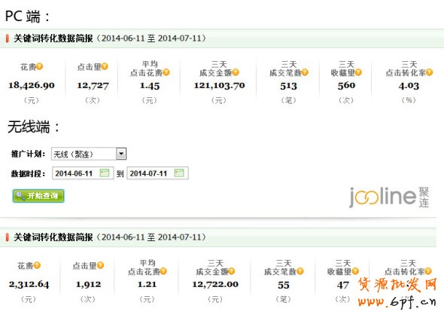The width and height of the screenshot is (444, 318).
Task: Expand the 推广计划 dropdown arrow
Action: coord(121,154)
